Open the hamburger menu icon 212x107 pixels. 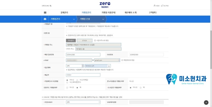coord(45,13)
